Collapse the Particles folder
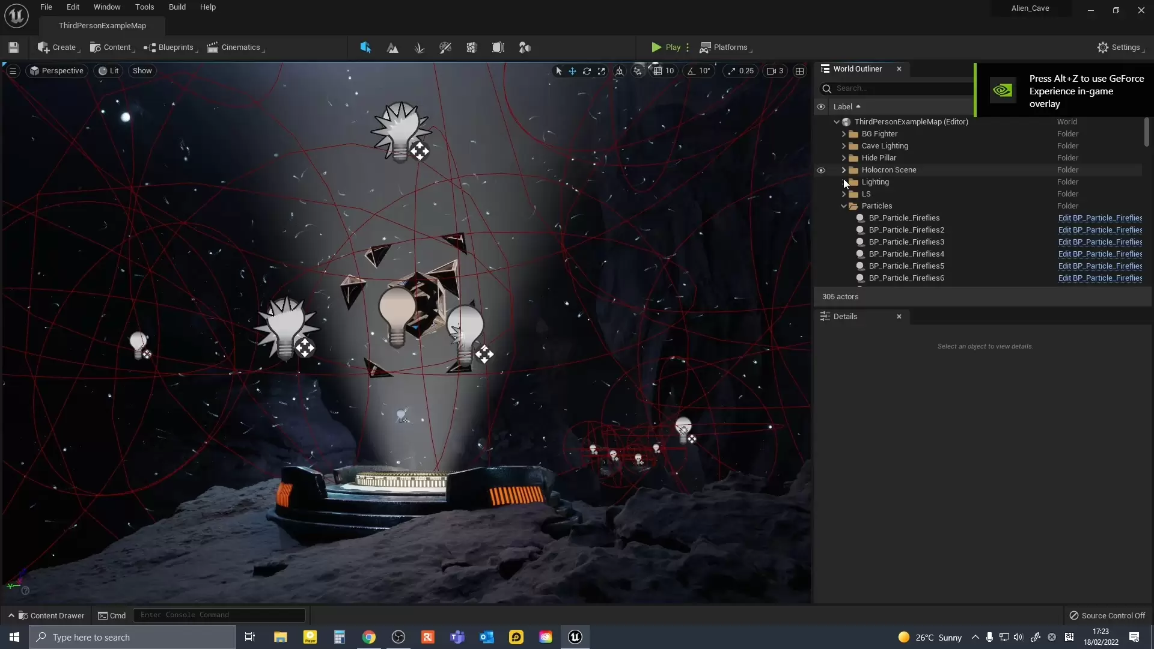The width and height of the screenshot is (1154, 649). 844,206
